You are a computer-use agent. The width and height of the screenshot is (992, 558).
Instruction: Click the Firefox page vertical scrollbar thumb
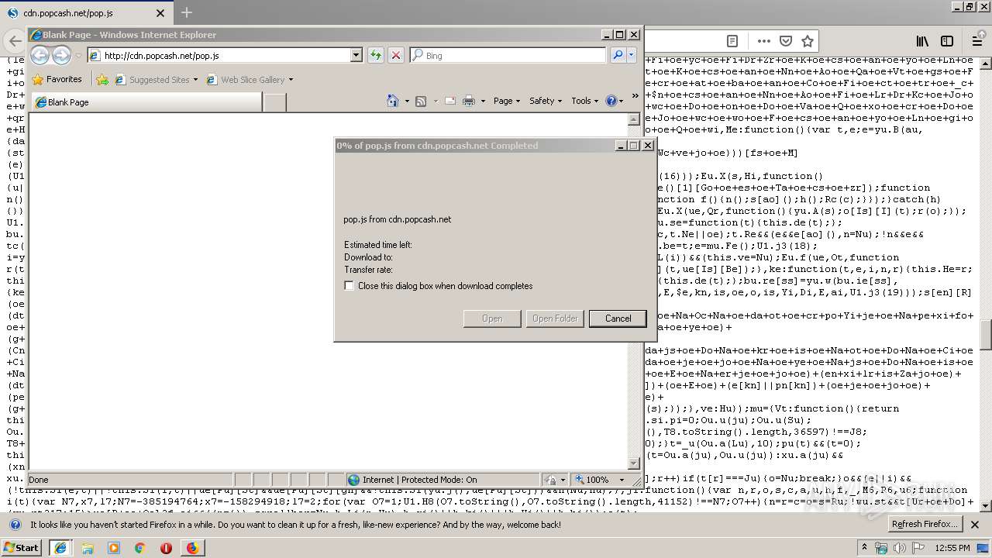click(986, 334)
